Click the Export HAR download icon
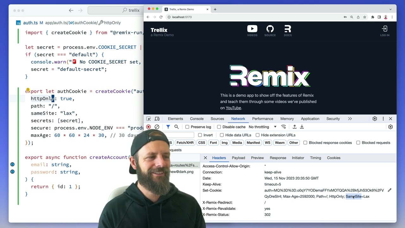Viewport: 405px width, 228px height. click(x=302, y=127)
